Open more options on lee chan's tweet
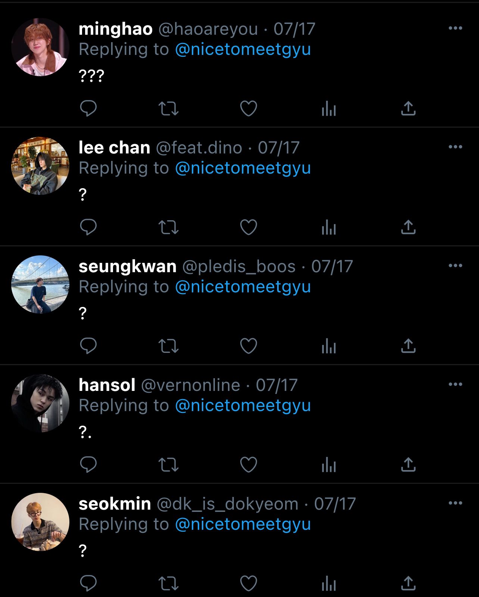The width and height of the screenshot is (479, 597). [x=455, y=147]
